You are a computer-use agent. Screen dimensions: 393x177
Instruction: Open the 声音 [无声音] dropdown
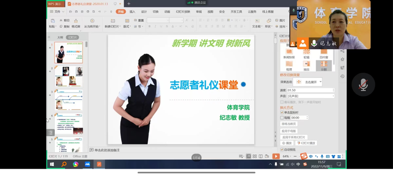click(311, 96)
